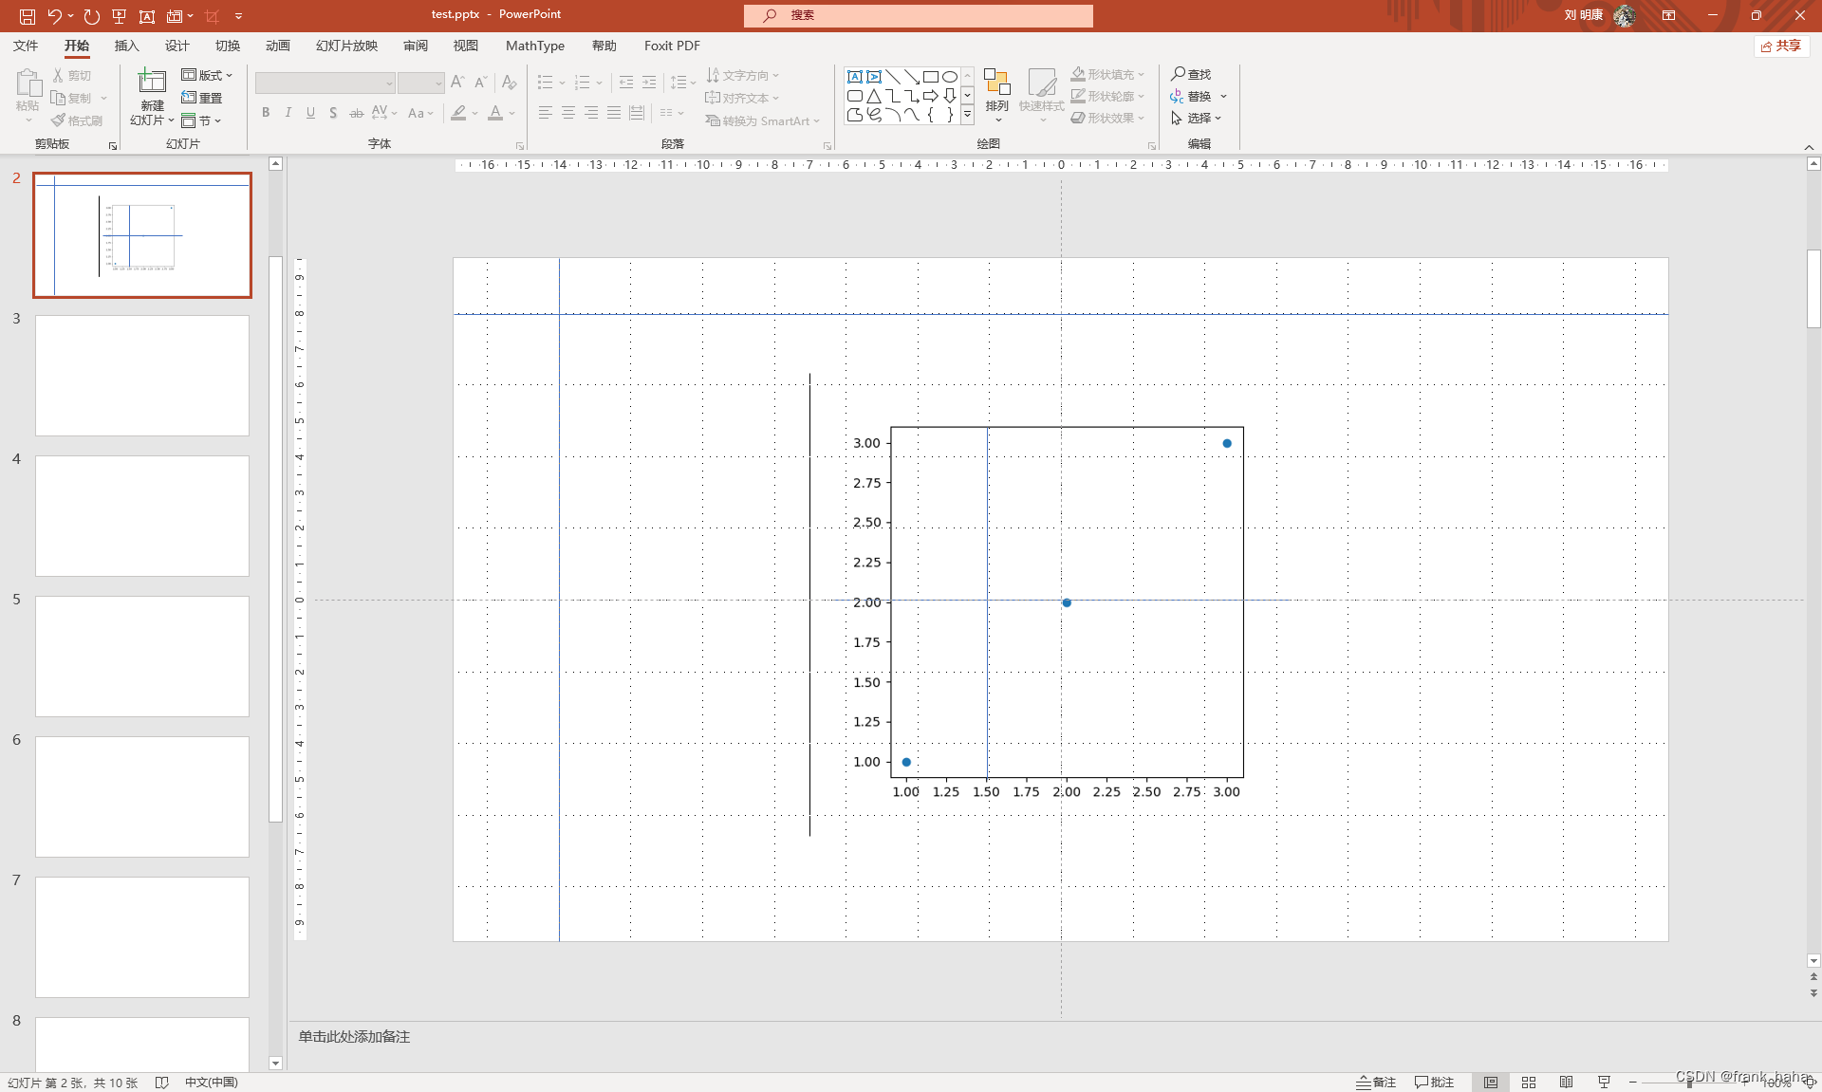This screenshot has height=1092, width=1822.
Task: Toggle Notes (备注) pane in status bar
Action: pos(1376,1083)
